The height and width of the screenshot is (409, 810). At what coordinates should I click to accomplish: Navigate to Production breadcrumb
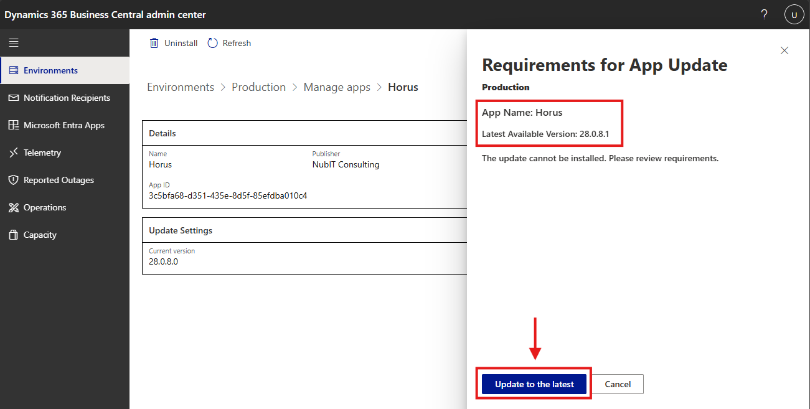point(258,87)
